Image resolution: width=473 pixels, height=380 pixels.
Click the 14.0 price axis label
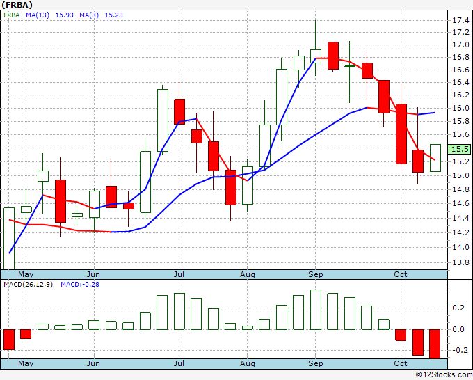(x=460, y=247)
